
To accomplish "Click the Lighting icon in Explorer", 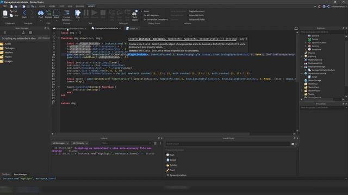I will click(x=306, y=56).
